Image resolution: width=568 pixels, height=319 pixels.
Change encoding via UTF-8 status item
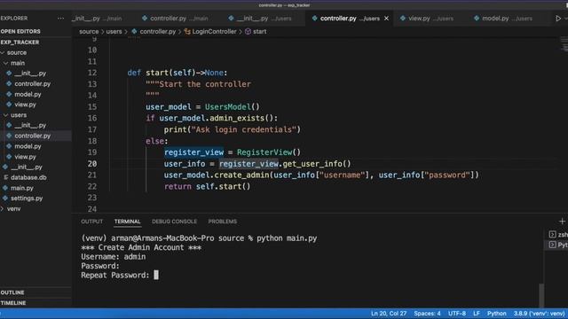(x=457, y=314)
